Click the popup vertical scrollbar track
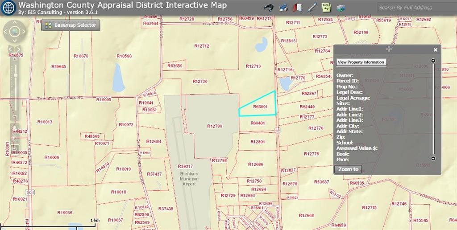 433,110
